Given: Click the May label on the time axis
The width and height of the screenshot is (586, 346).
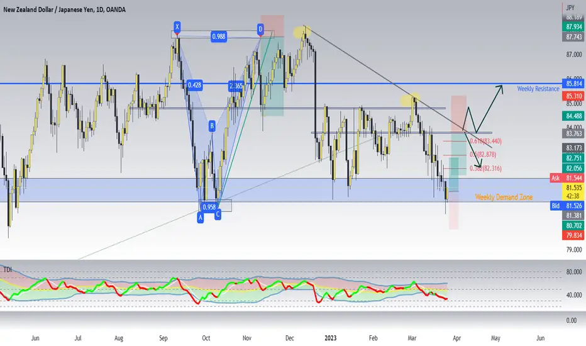Looking at the screenshot, I should click(495, 338).
